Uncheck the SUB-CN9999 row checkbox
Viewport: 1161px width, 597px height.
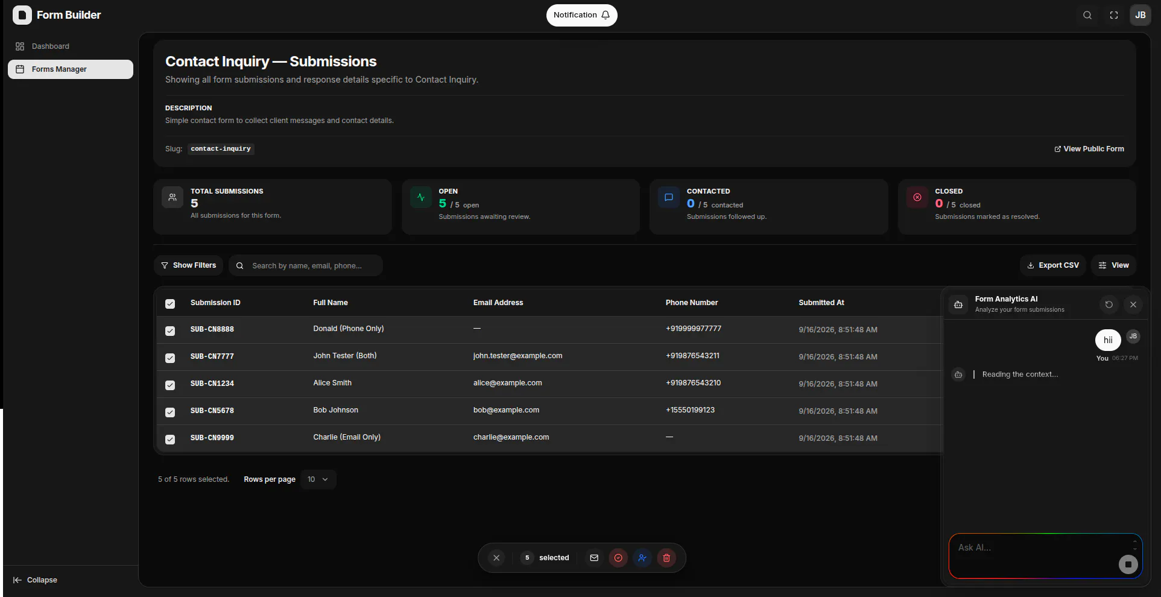(170, 440)
